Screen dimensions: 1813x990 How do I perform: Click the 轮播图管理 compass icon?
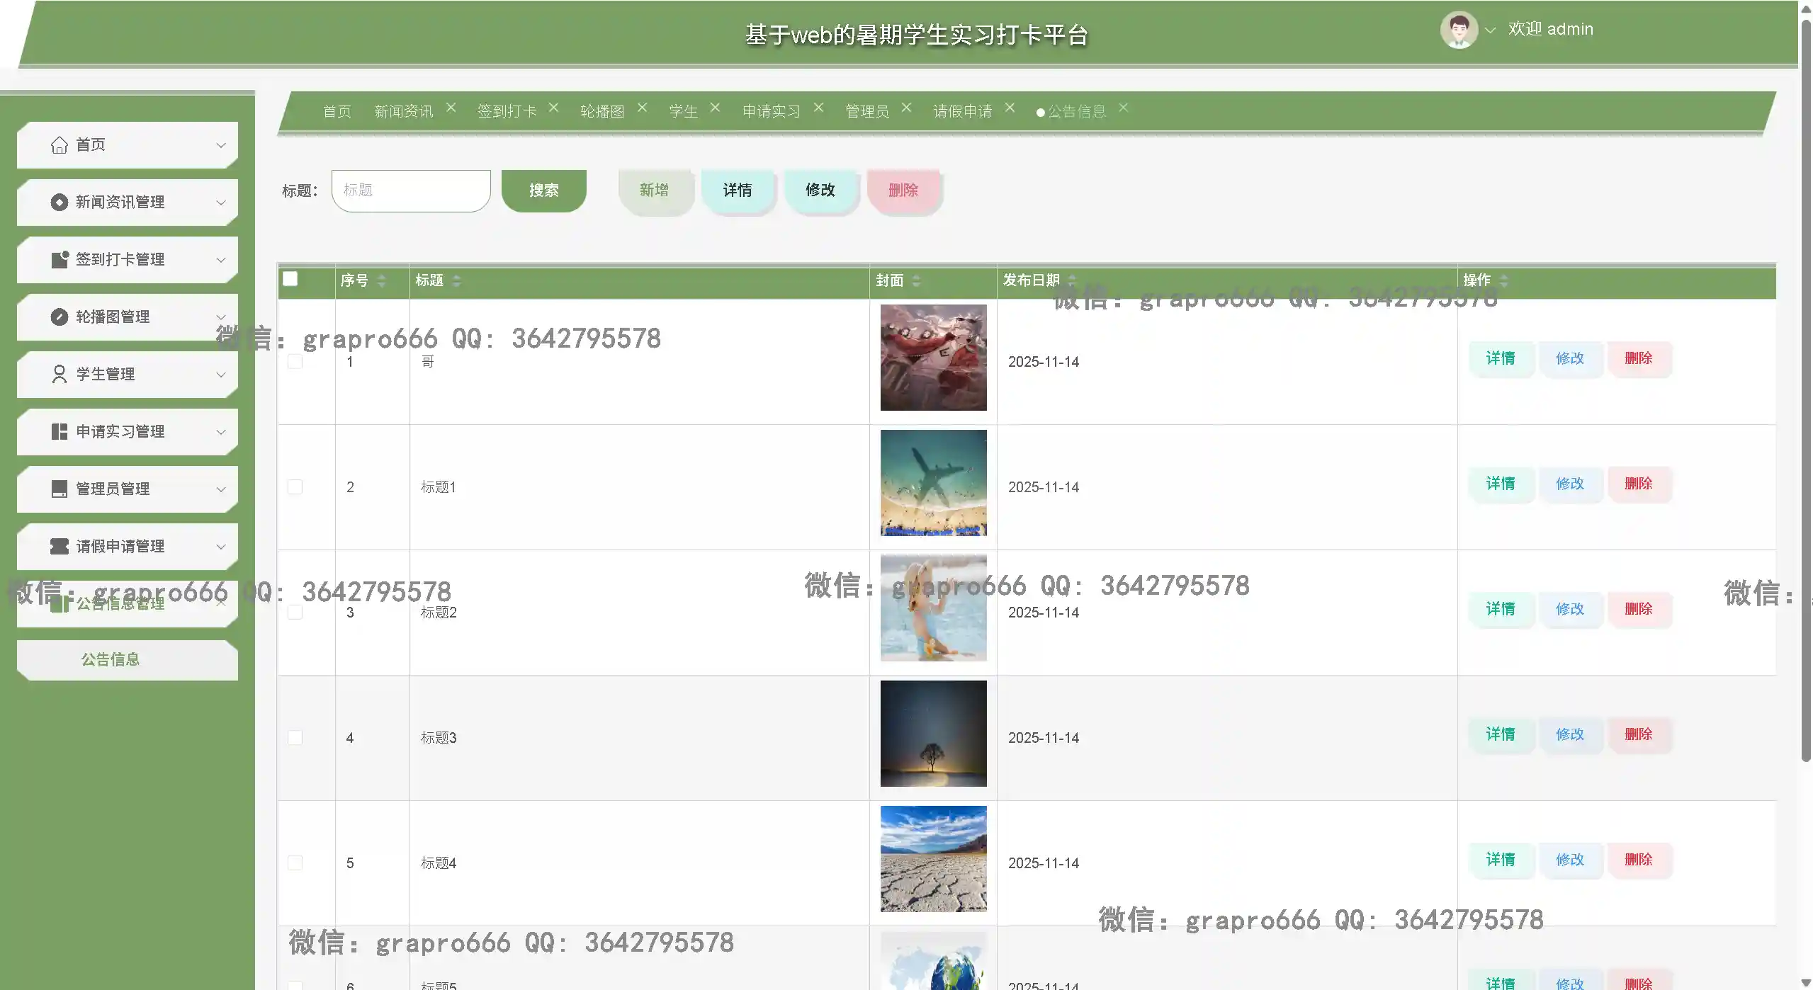[60, 317]
